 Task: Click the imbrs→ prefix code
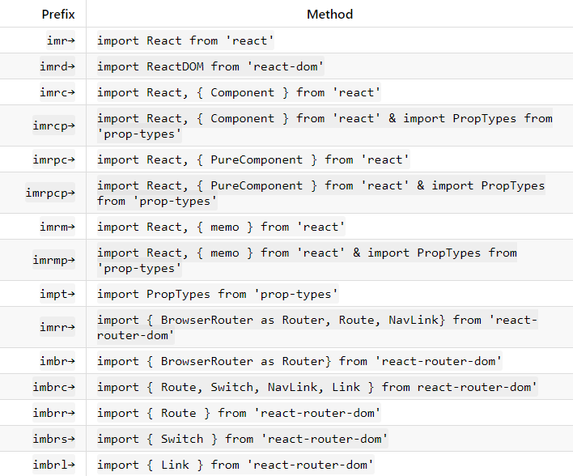pos(53,439)
